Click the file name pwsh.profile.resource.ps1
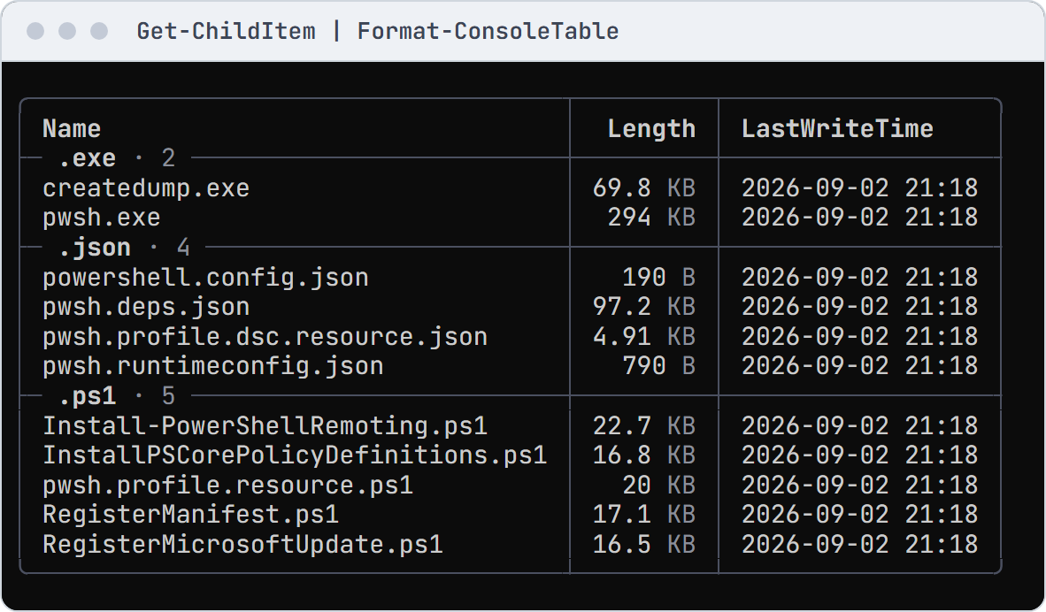The image size is (1046, 612). click(227, 485)
